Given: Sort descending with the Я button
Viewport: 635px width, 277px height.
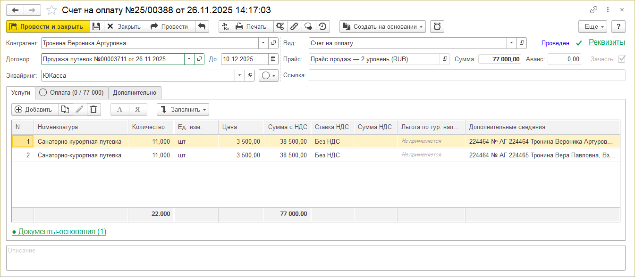Looking at the screenshot, I should coord(138,109).
